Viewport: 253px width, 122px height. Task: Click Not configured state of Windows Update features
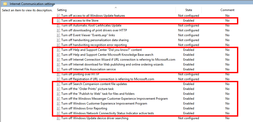(x=189, y=16)
